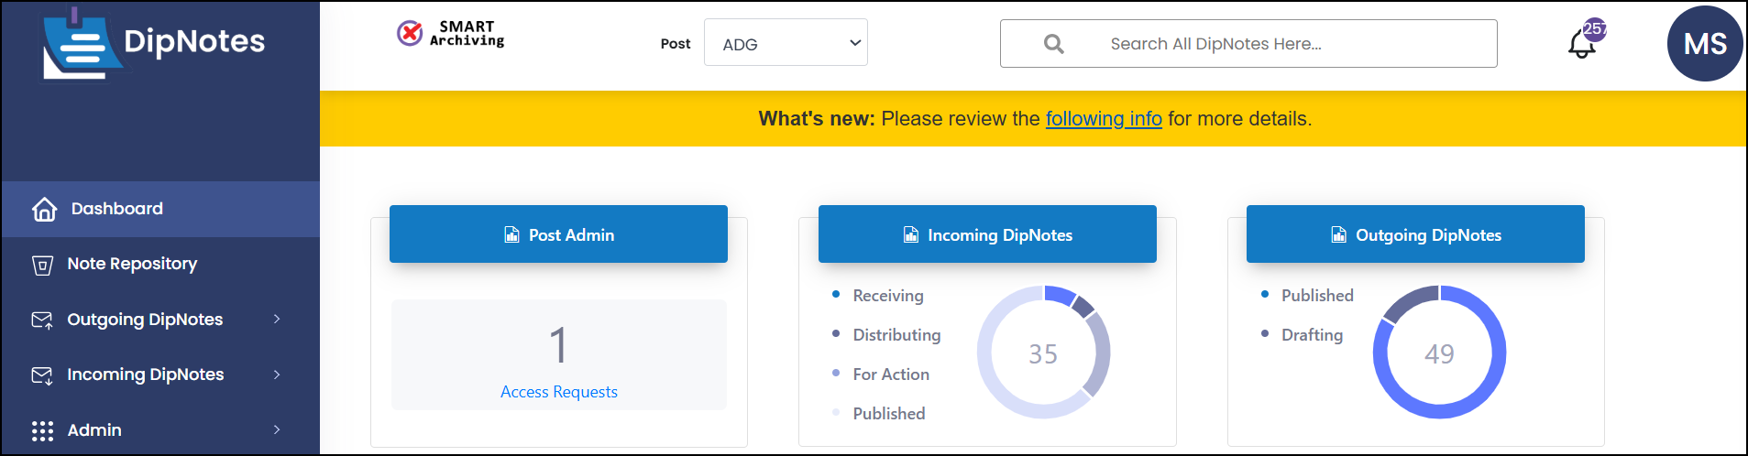
Task: Click the Dashboard home icon
Action: [x=44, y=210]
